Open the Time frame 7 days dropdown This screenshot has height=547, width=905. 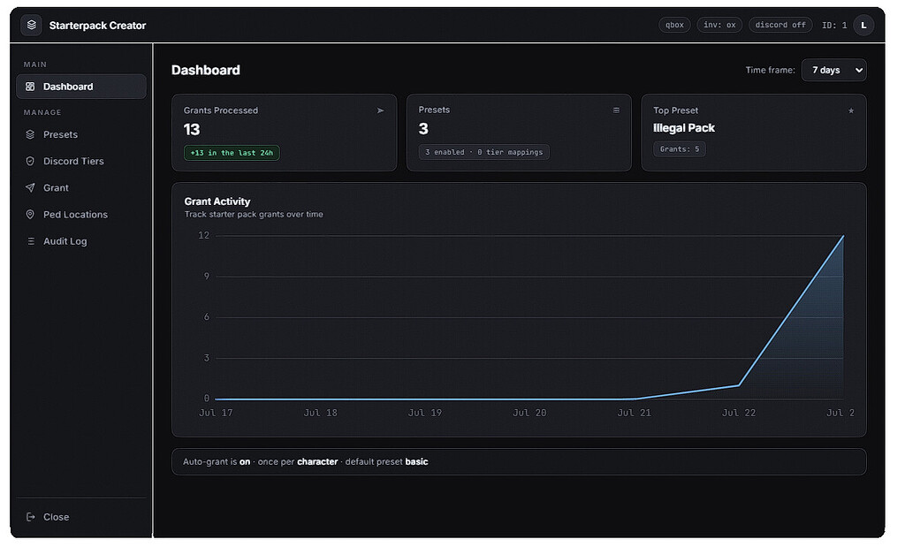833,70
